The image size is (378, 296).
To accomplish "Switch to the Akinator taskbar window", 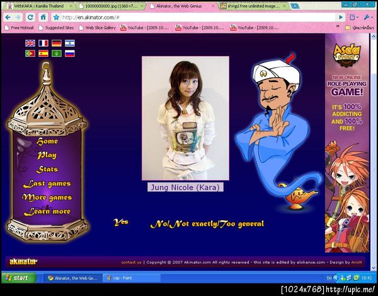I will point(73,278).
